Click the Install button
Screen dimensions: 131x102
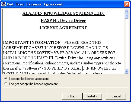click(x=92, y=96)
